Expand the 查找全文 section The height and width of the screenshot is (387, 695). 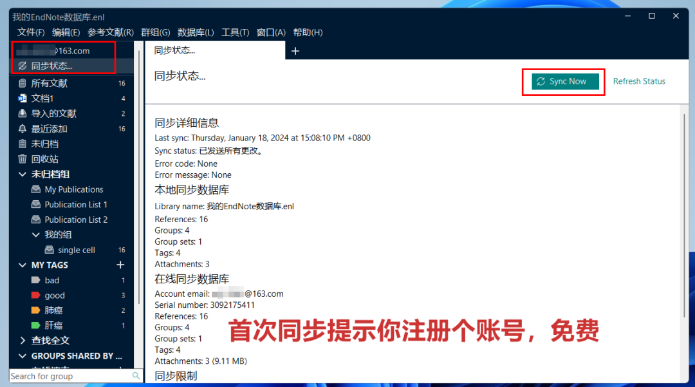[23, 341]
